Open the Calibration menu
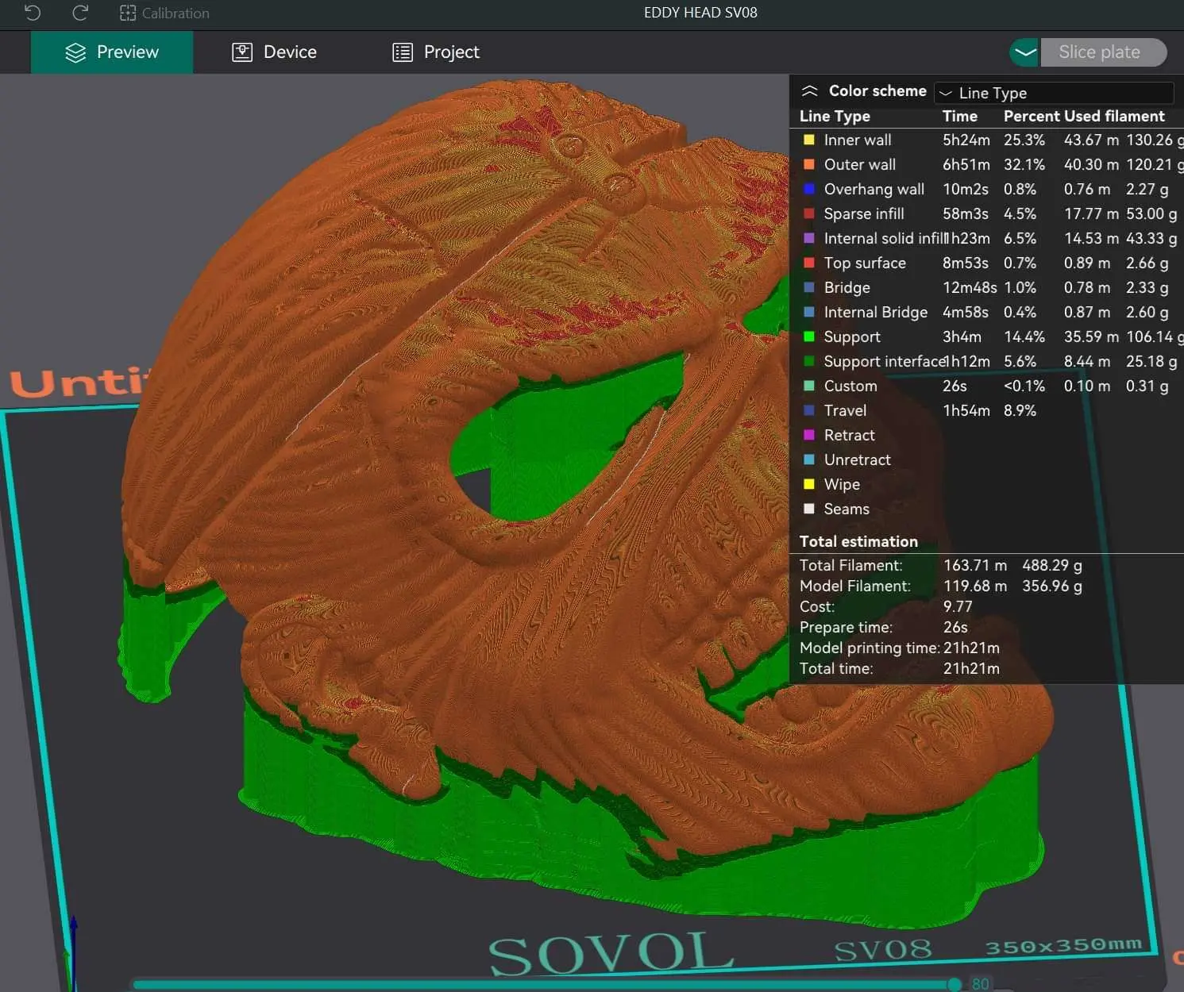The width and height of the screenshot is (1184, 992). [164, 13]
